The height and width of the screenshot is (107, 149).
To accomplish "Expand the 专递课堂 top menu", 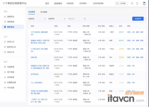I will point(71,4).
